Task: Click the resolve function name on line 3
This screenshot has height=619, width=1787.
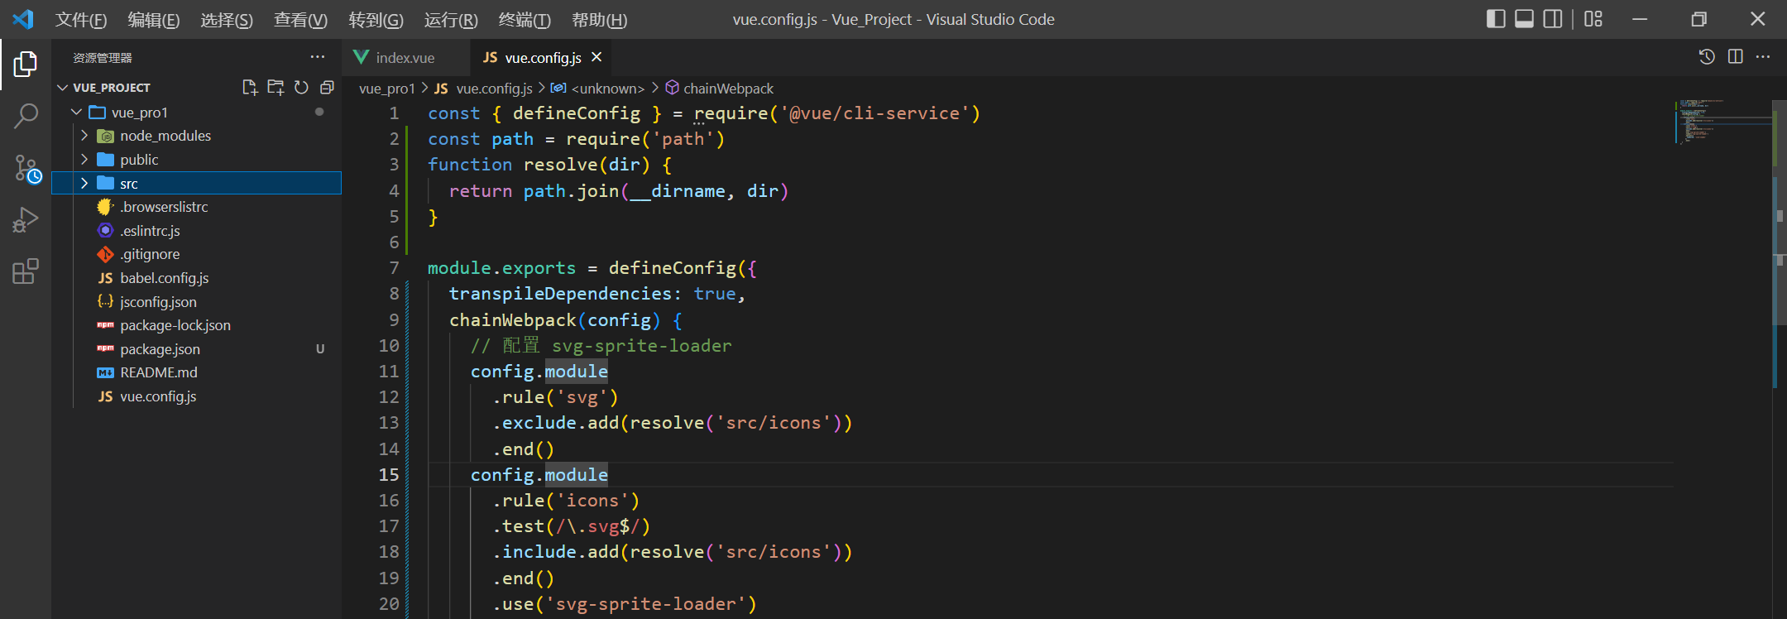Action: click(560, 165)
